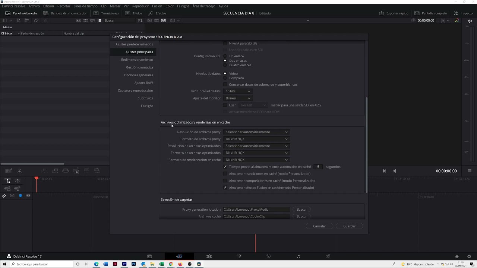Image resolution: width=477 pixels, height=268 pixels.
Task: Select Subtítulos settings tab
Action: coord(145,98)
